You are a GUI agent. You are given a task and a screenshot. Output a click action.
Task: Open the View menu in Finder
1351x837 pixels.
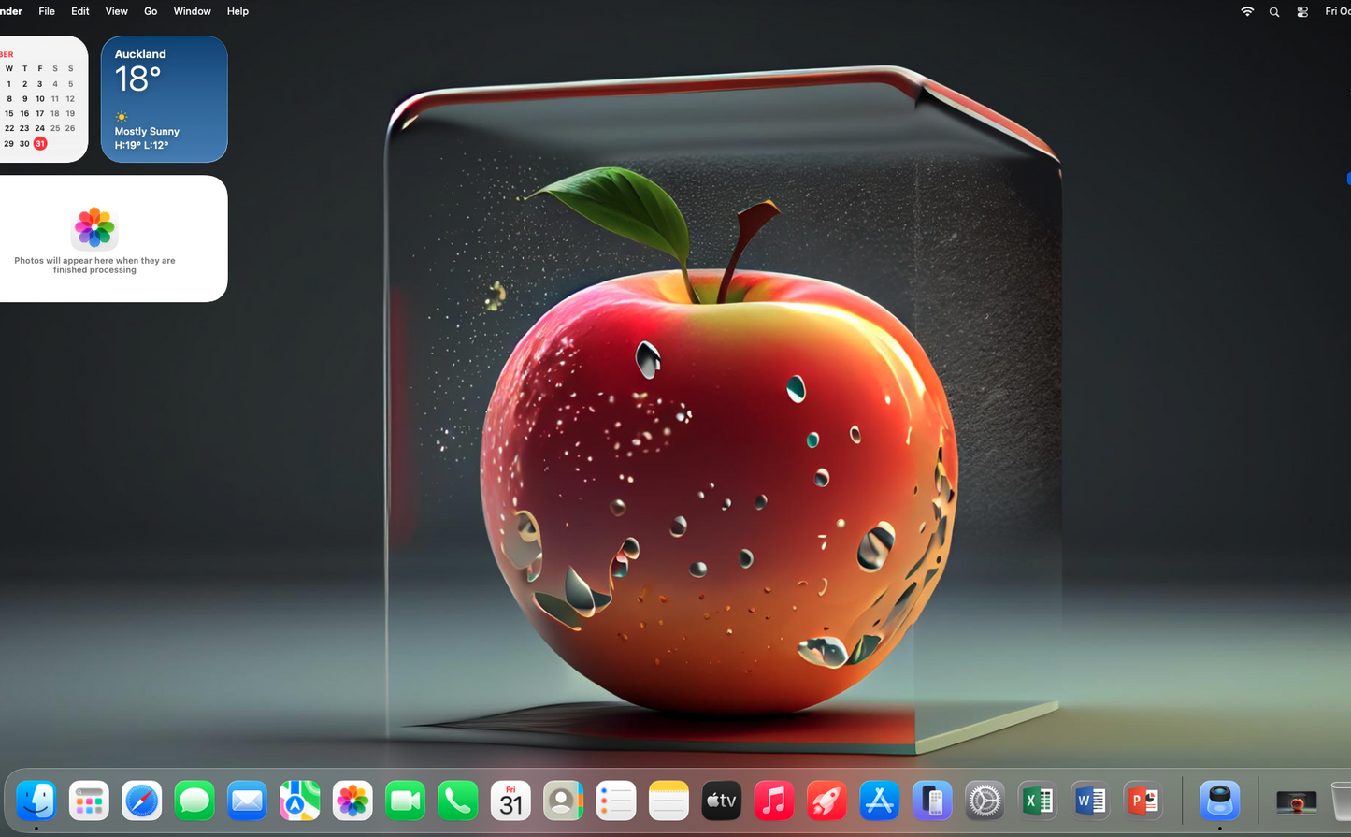click(x=115, y=11)
